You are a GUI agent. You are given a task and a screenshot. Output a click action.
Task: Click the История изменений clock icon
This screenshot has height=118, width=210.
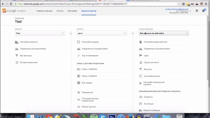pos(17,63)
